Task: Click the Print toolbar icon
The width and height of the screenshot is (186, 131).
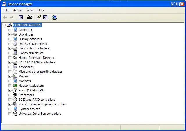Action: pyautogui.click(x=30, y=17)
